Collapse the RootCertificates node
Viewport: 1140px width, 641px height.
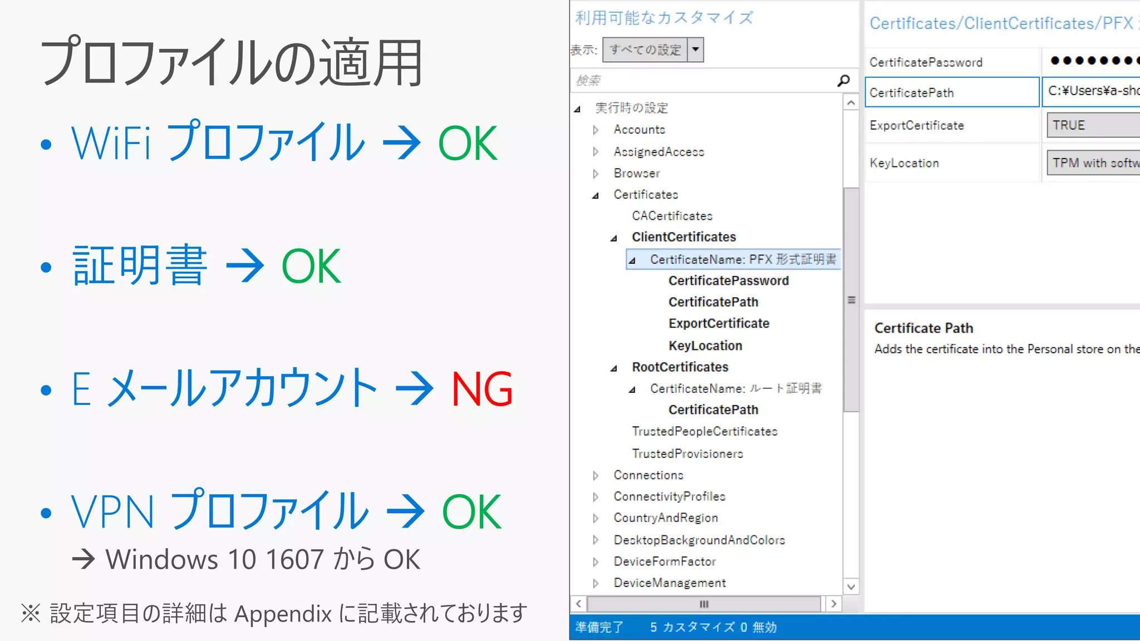(x=614, y=368)
